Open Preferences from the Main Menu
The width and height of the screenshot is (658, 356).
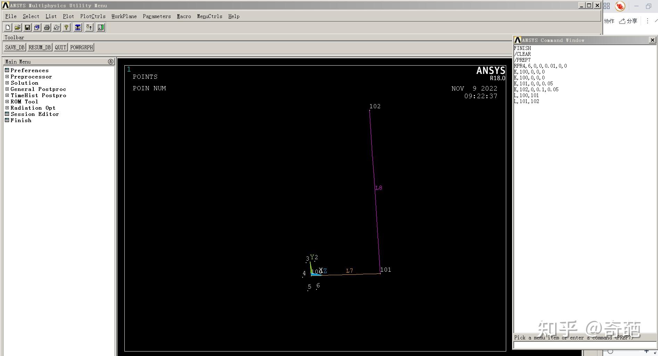click(x=30, y=70)
